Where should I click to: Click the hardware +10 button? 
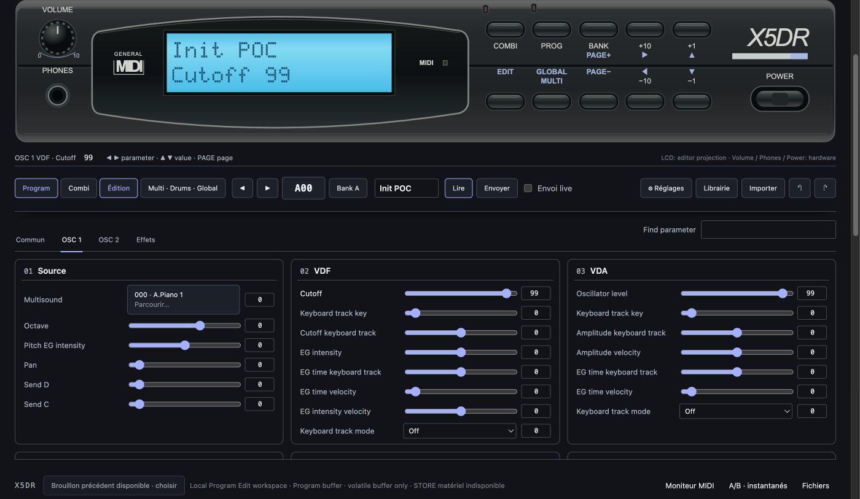[x=645, y=29]
